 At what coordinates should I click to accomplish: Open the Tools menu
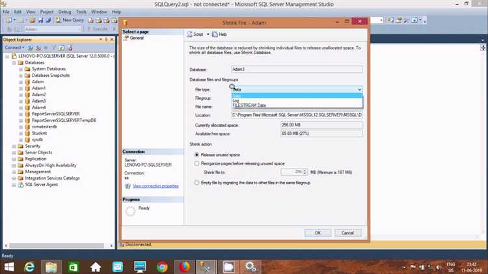click(81, 12)
